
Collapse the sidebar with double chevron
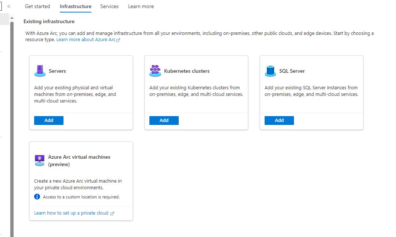coord(9,6)
